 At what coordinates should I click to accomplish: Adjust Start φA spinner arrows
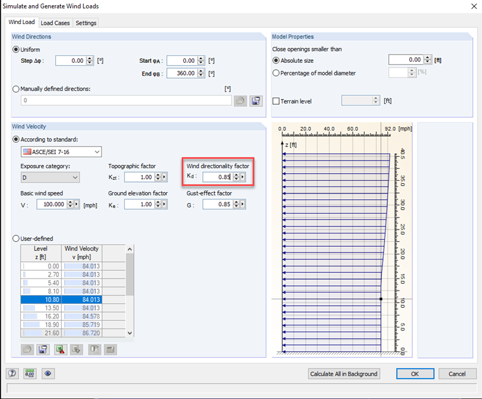pyautogui.click(x=201, y=60)
